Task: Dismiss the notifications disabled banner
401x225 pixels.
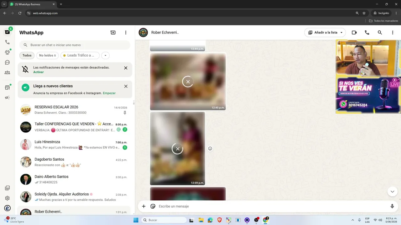Action: point(126,68)
